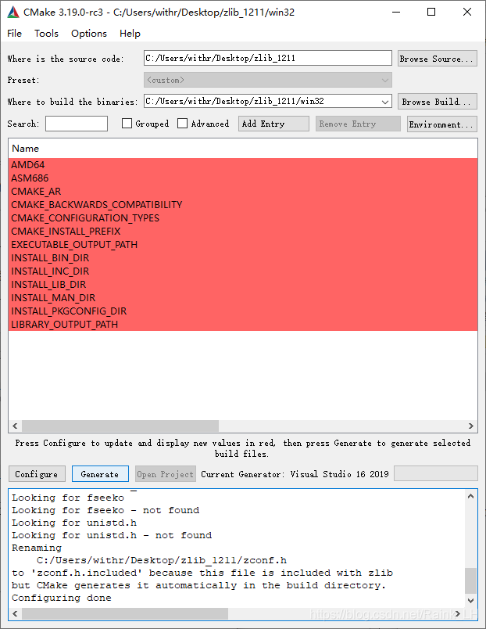Click entry list scroll right arrow
The image size is (486, 629).
pos(471,426)
